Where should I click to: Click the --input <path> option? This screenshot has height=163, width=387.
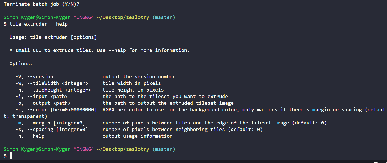coord(47,97)
